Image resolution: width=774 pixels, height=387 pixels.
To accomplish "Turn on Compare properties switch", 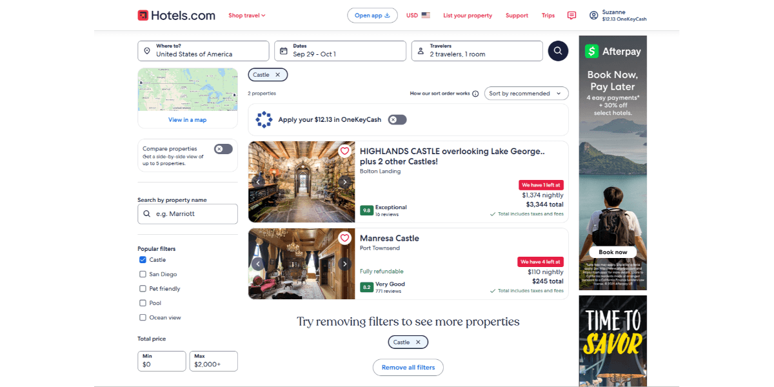I will [x=223, y=149].
